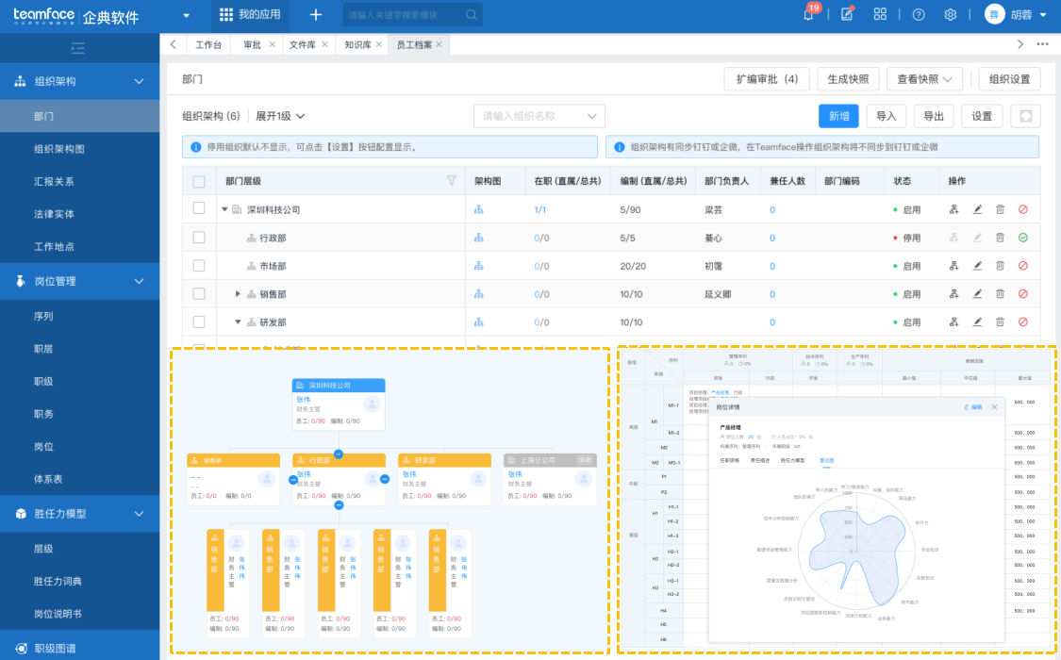The image size is (1061, 660).
Task: Expand the 销售部 tree node
Action: coord(239,294)
